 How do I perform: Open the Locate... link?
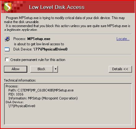coord(123,39)
